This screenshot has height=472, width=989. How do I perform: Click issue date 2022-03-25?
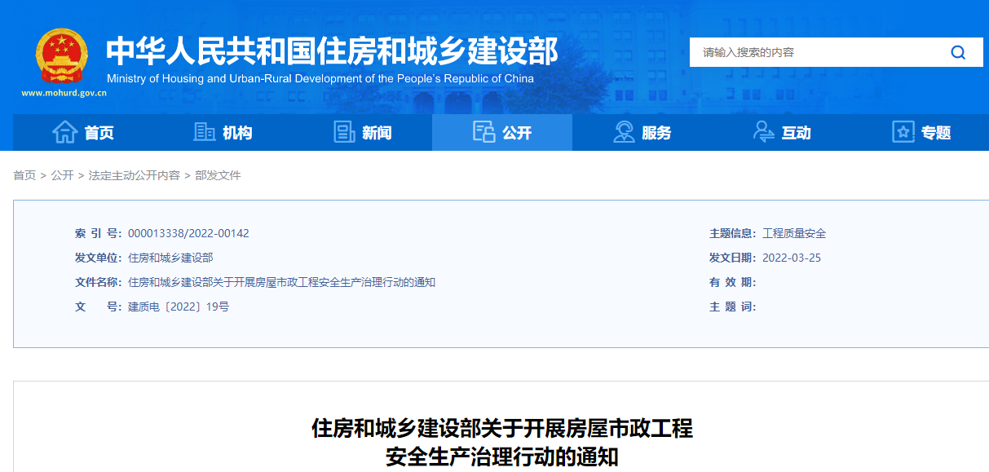(792, 258)
